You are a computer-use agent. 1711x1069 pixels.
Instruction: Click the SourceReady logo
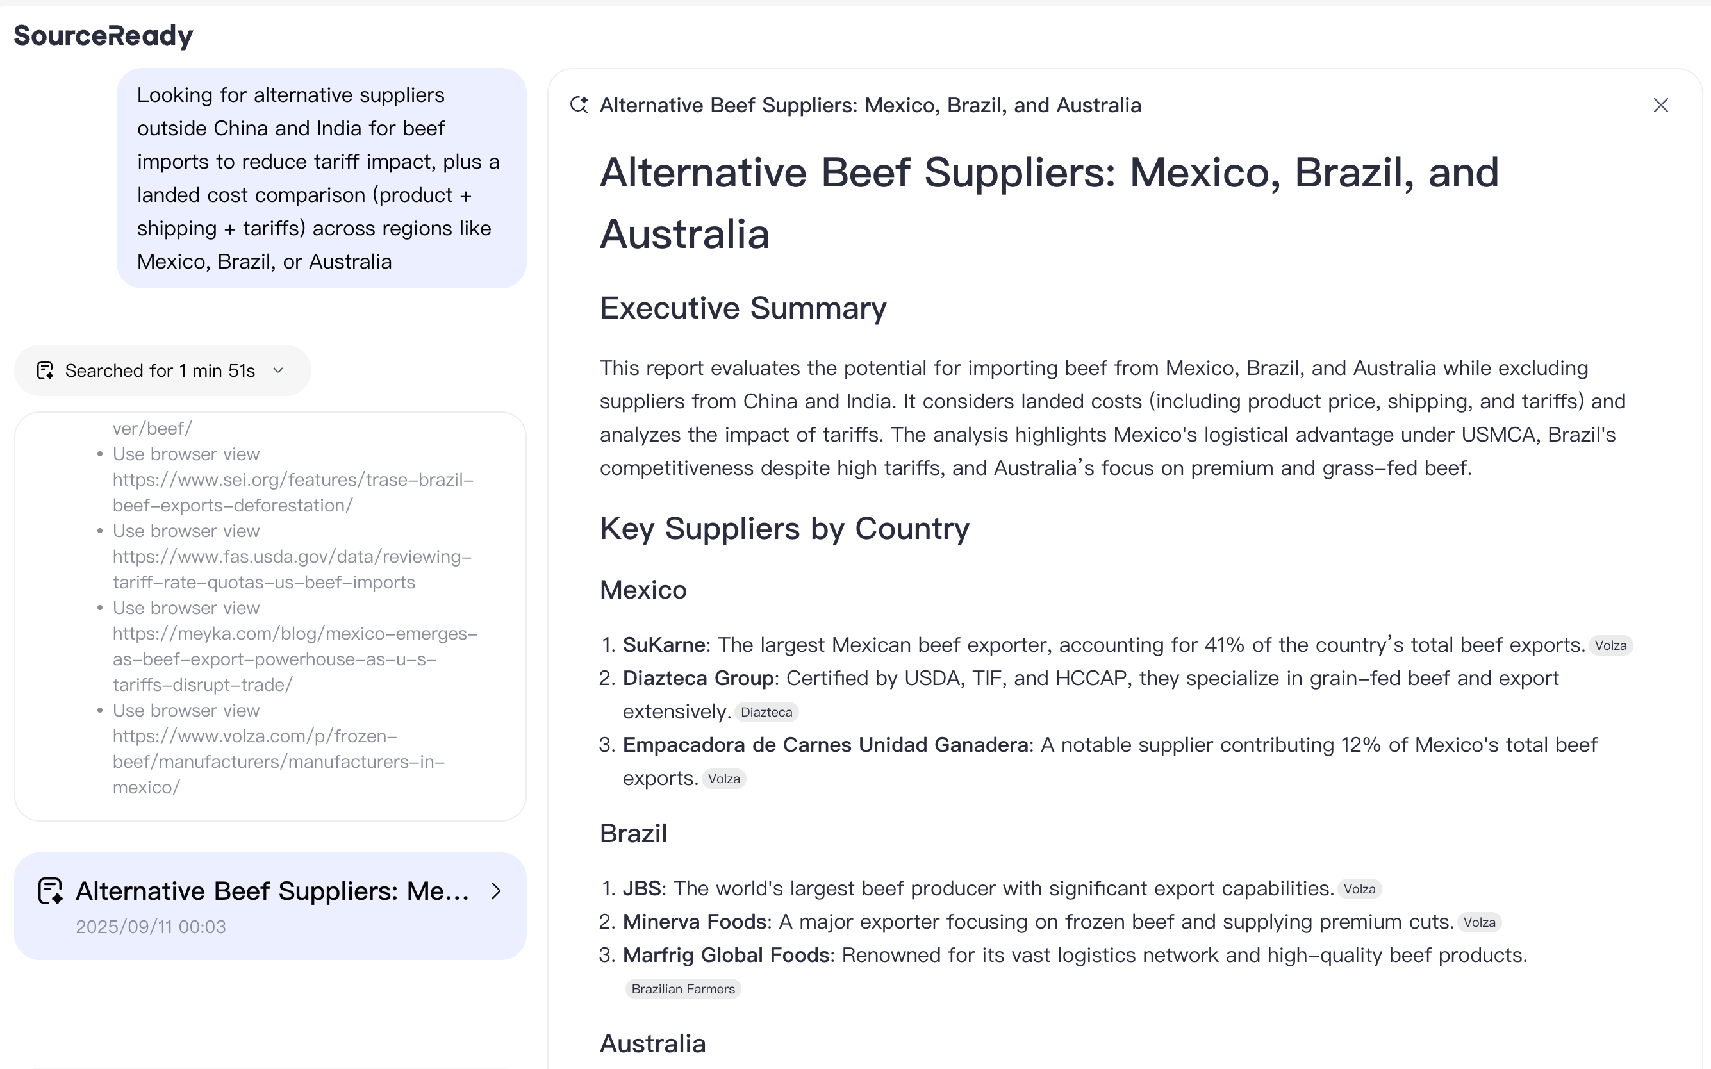pos(103,35)
